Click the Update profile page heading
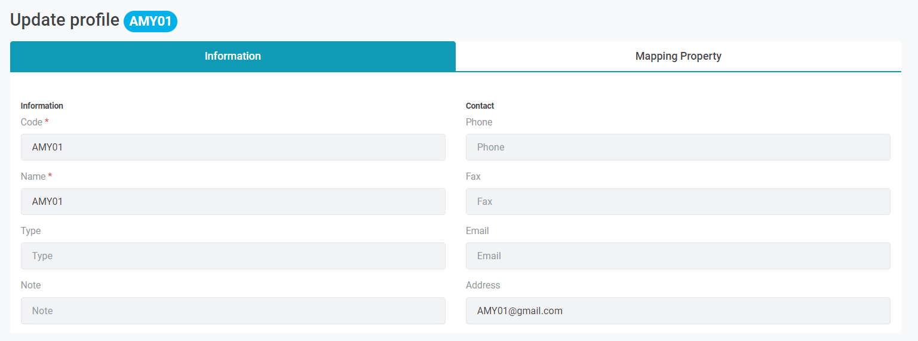Image resolution: width=918 pixels, height=341 pixels. (65, 20)
